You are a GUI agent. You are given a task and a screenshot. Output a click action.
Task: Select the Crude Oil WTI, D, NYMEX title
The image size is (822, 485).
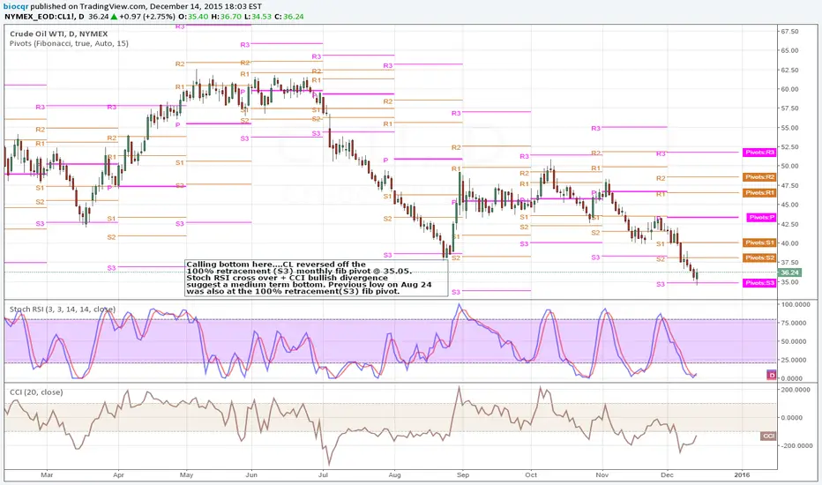[59, 34]
